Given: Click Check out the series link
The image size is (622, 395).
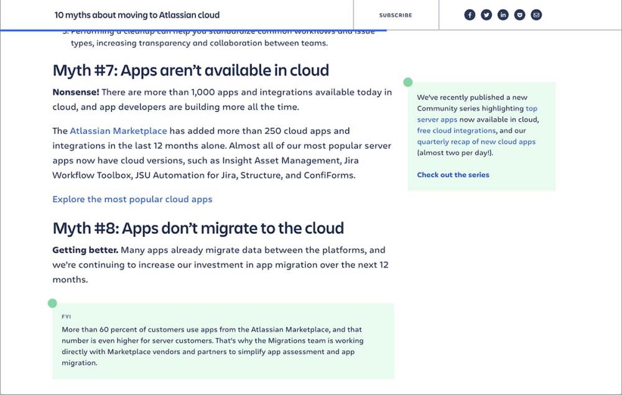Looking at the screenshot, I should [x=453, y=175].
